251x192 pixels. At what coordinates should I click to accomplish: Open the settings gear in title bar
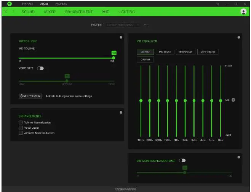pyautogui.click(x=217, y=4)
